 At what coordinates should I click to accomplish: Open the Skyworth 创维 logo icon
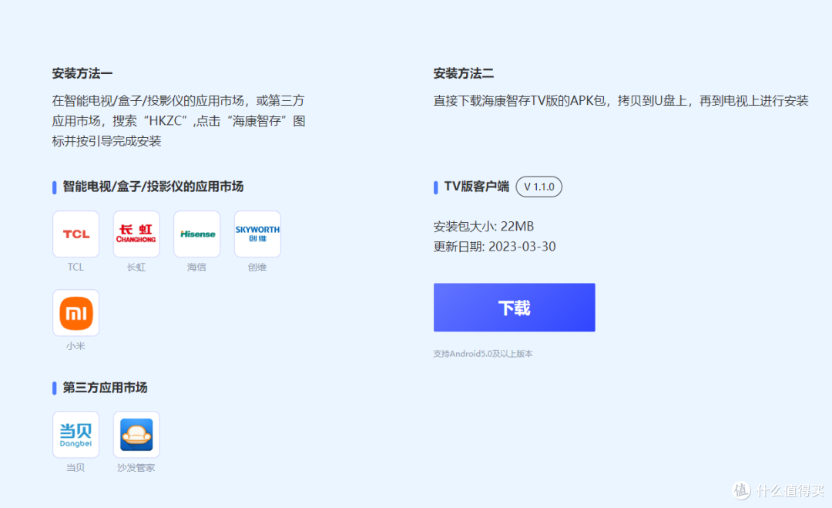tap(257, 234)
